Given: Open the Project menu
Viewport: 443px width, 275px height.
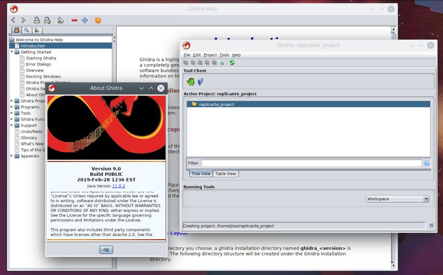Looking at the screenshot, I should (210, 55).
